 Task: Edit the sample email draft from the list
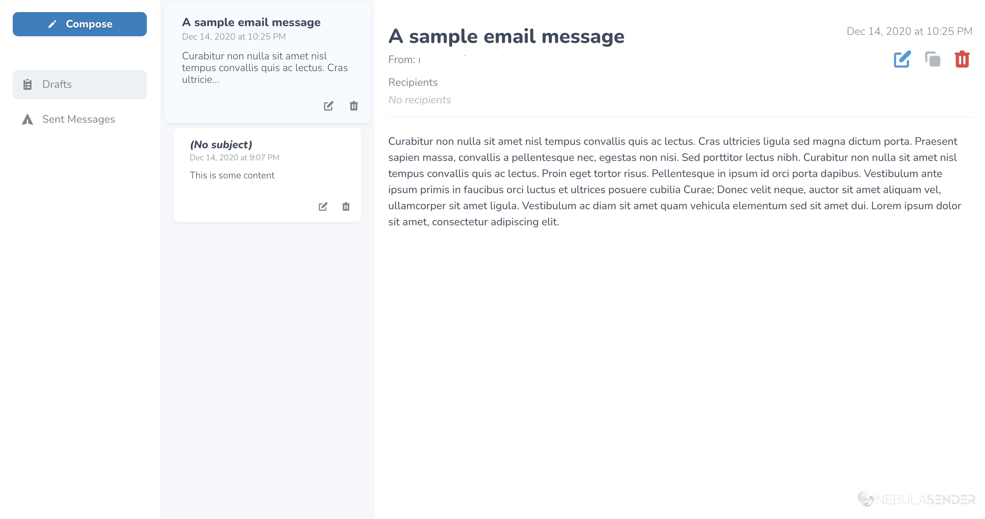(329, 106)
